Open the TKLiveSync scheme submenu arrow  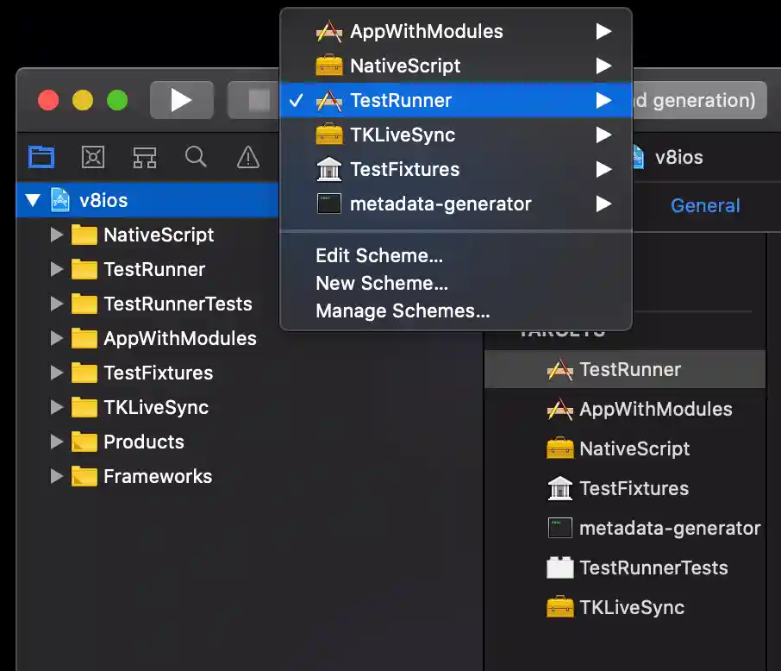[x=603, y=135]
